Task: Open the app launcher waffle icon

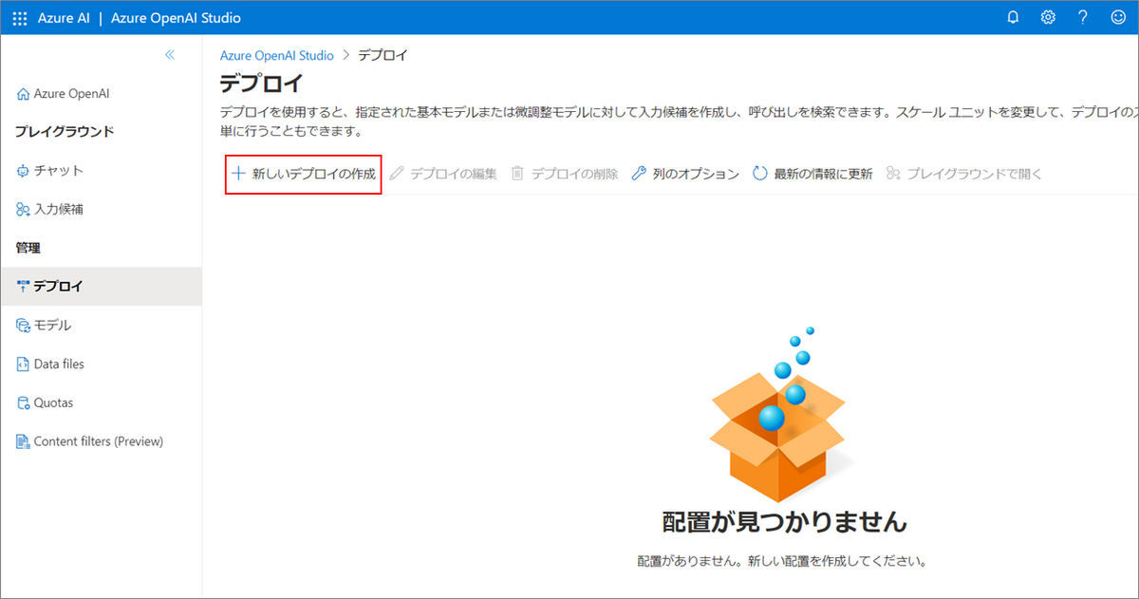Action: (20, 17)
